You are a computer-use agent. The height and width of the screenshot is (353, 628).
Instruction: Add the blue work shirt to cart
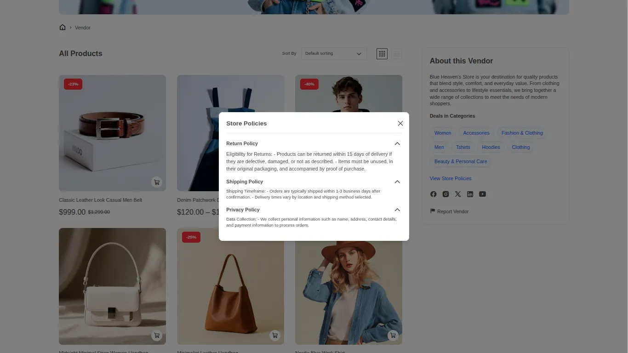393,336
